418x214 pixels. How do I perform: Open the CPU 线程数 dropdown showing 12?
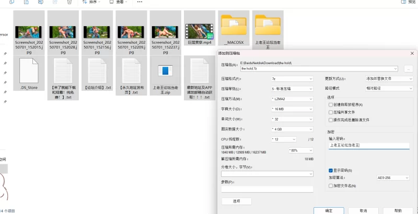[284, 139]
